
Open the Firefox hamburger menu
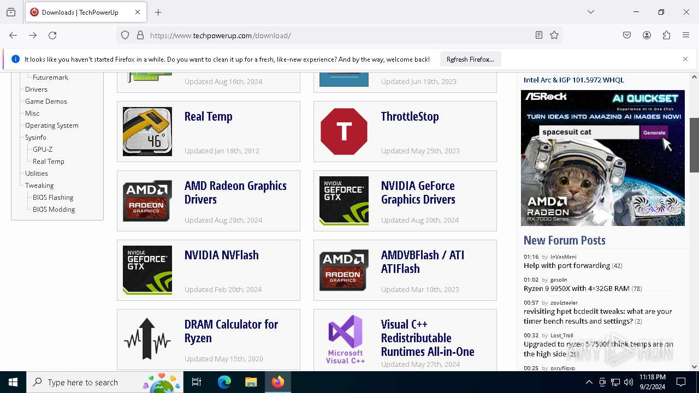pyautogui.click(x=686, y=35)
